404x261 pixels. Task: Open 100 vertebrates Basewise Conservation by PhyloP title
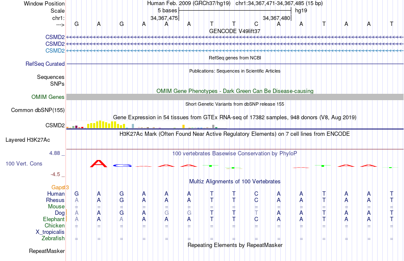[x=235, y=154]
